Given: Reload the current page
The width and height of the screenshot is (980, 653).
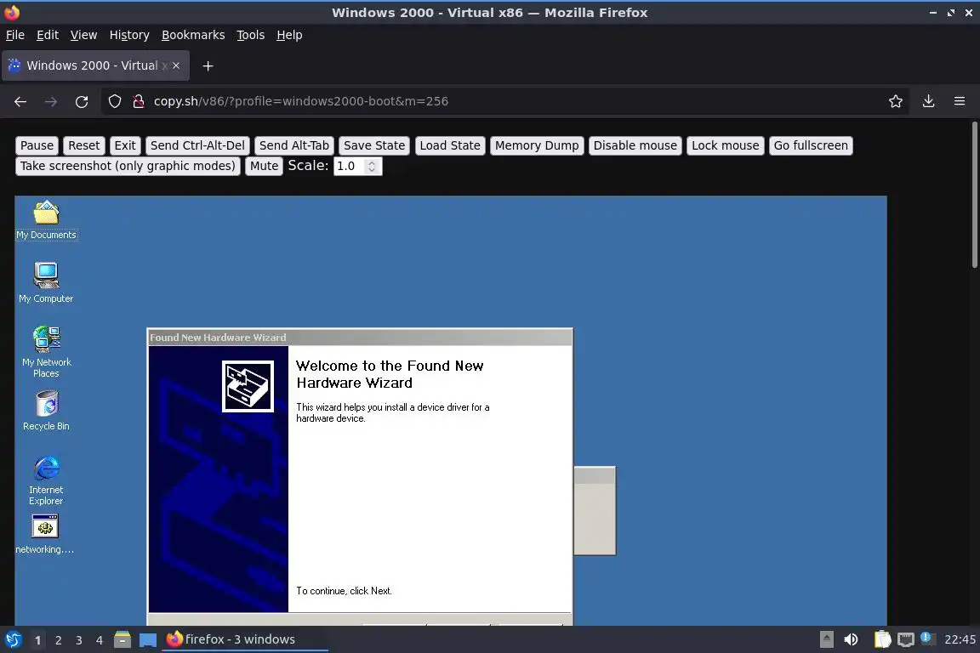Looking at the screenshot, I should (82, 101).
